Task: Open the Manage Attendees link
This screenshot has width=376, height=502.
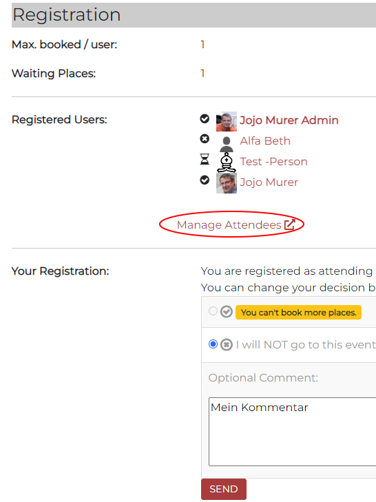Action: [229, 224]
